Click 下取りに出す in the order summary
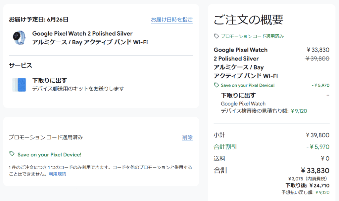 pyautogui.click(x=238, y=96)
